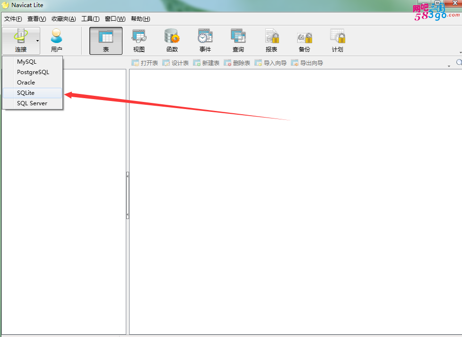Open the Query (查询) toolbar icon
The width and height of the screenshot is (462, 337).
tap(238, 41)
